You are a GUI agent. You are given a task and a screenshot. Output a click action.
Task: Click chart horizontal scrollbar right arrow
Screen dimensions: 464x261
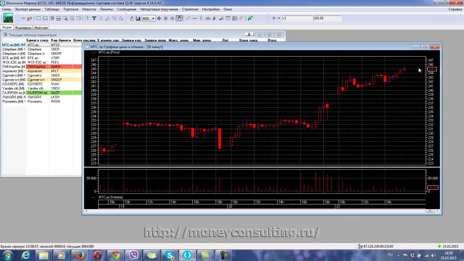pos(437,211)
